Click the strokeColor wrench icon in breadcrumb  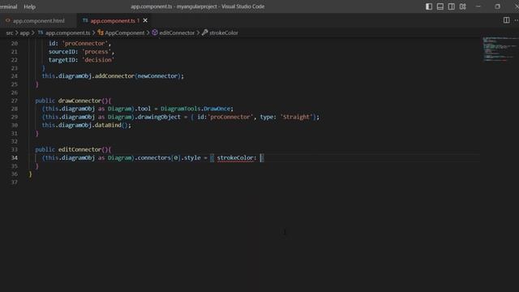click(x=205, y=32)
